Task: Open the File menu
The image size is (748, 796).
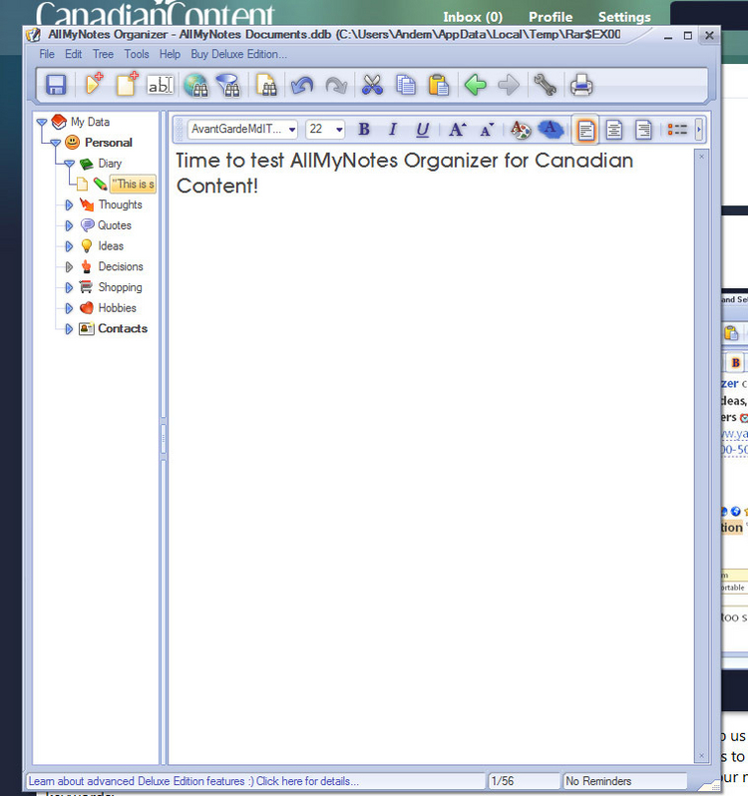Action: click(x=47, y=54)
